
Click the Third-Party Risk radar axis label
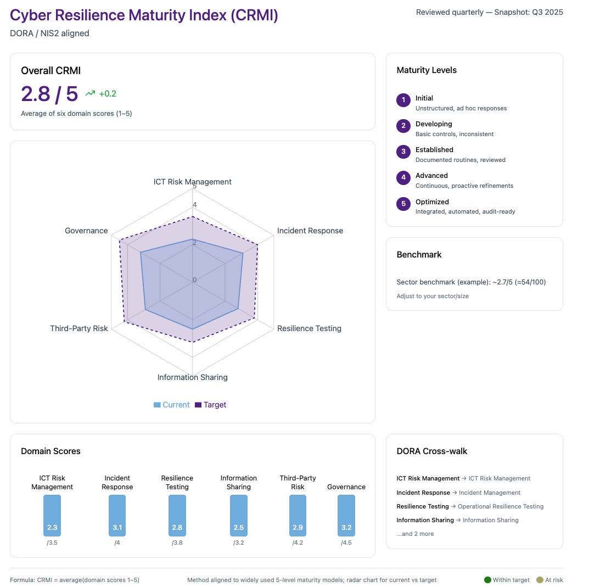tap(79, 328)
